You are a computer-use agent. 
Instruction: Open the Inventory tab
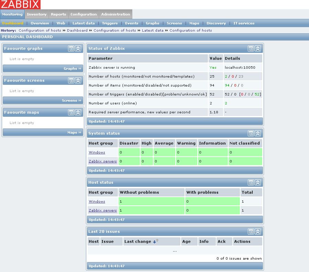(x=37, y=14)
